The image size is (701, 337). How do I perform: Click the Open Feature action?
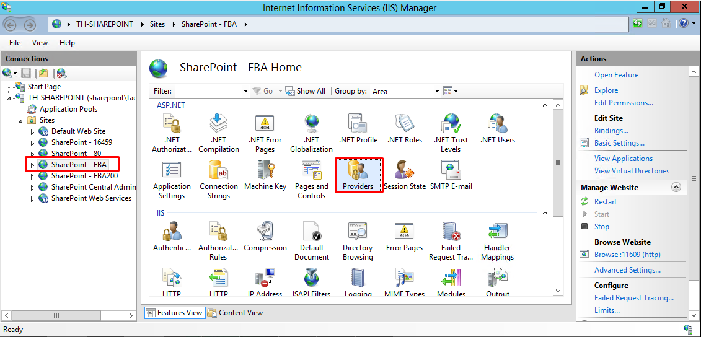[x=616, y=74]
